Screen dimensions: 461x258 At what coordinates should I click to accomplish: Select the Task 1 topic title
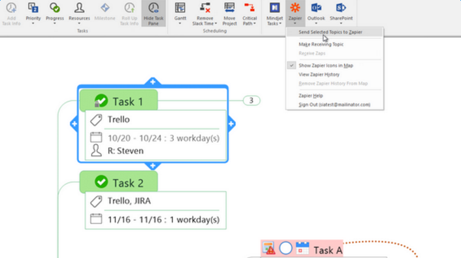click(x=128, y=102)
